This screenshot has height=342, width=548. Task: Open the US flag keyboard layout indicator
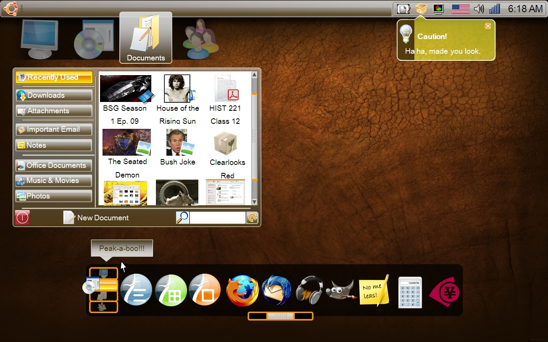[x=461, y=9]
